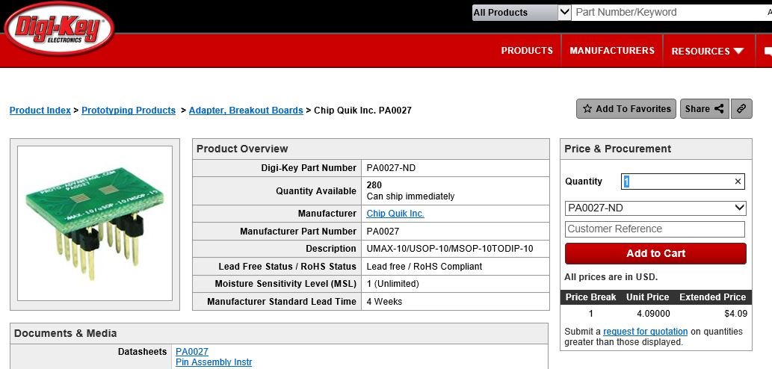Viewport: 772px width, 369px height.
Task: Open the Chip Quik Inc. manufacturer link
Action: (395, 214)
